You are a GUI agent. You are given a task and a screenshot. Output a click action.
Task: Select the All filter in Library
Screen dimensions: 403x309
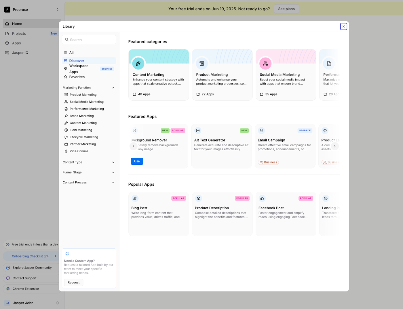tap(89, 53)
